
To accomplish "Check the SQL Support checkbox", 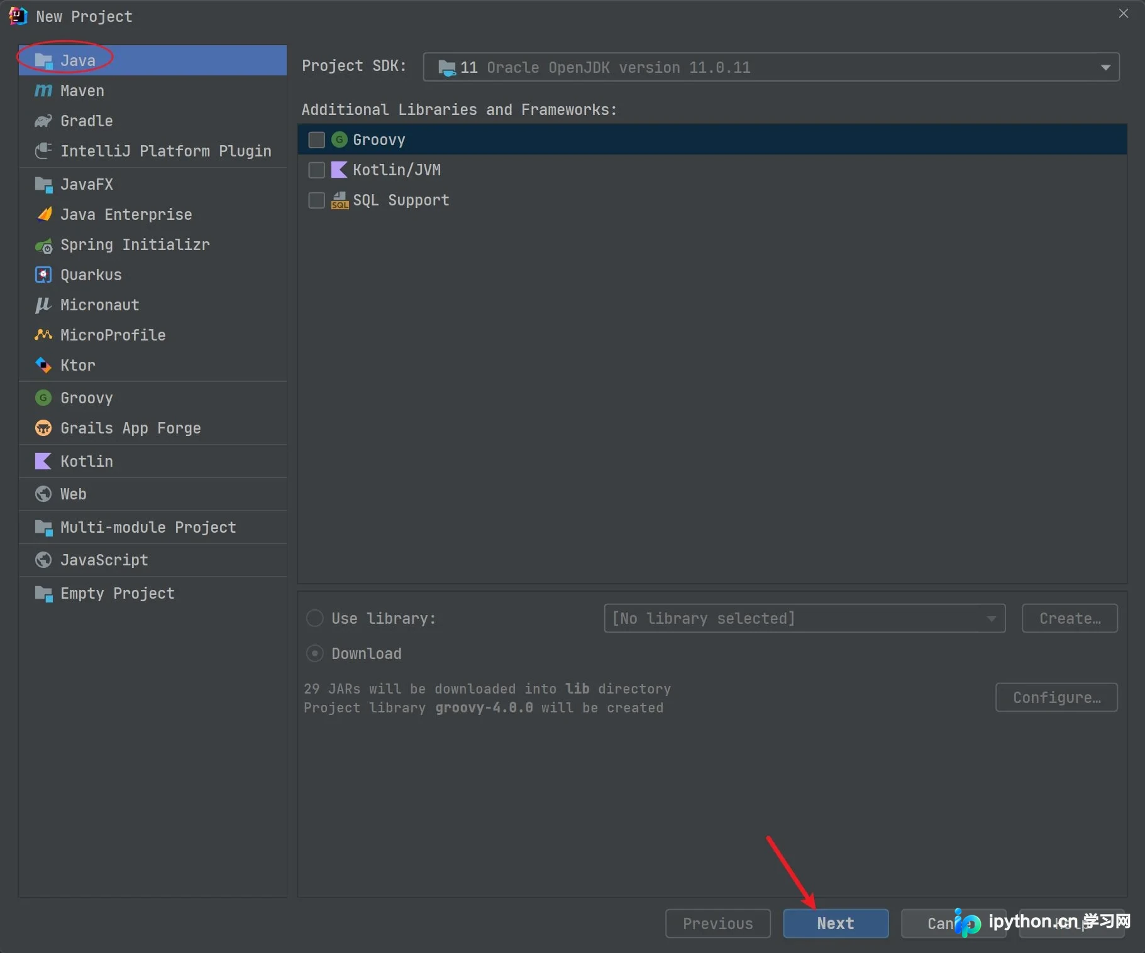I will (x=316, y=200).
